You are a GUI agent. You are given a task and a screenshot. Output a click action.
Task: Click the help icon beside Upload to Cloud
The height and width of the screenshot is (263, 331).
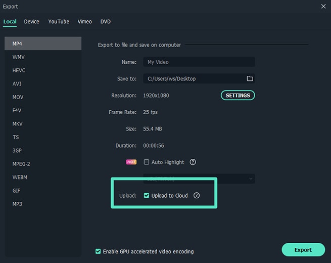(x=197, y=196)
